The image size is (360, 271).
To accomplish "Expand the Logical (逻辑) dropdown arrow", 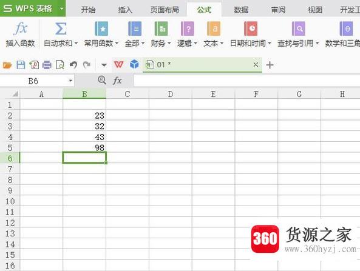I will tap(195, 43).
